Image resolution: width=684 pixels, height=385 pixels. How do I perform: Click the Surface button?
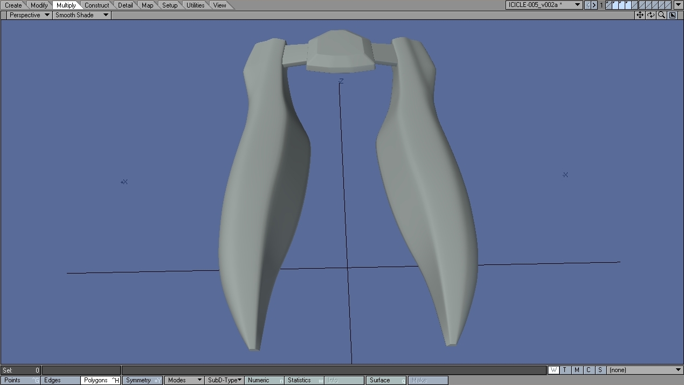click(386, 380)
